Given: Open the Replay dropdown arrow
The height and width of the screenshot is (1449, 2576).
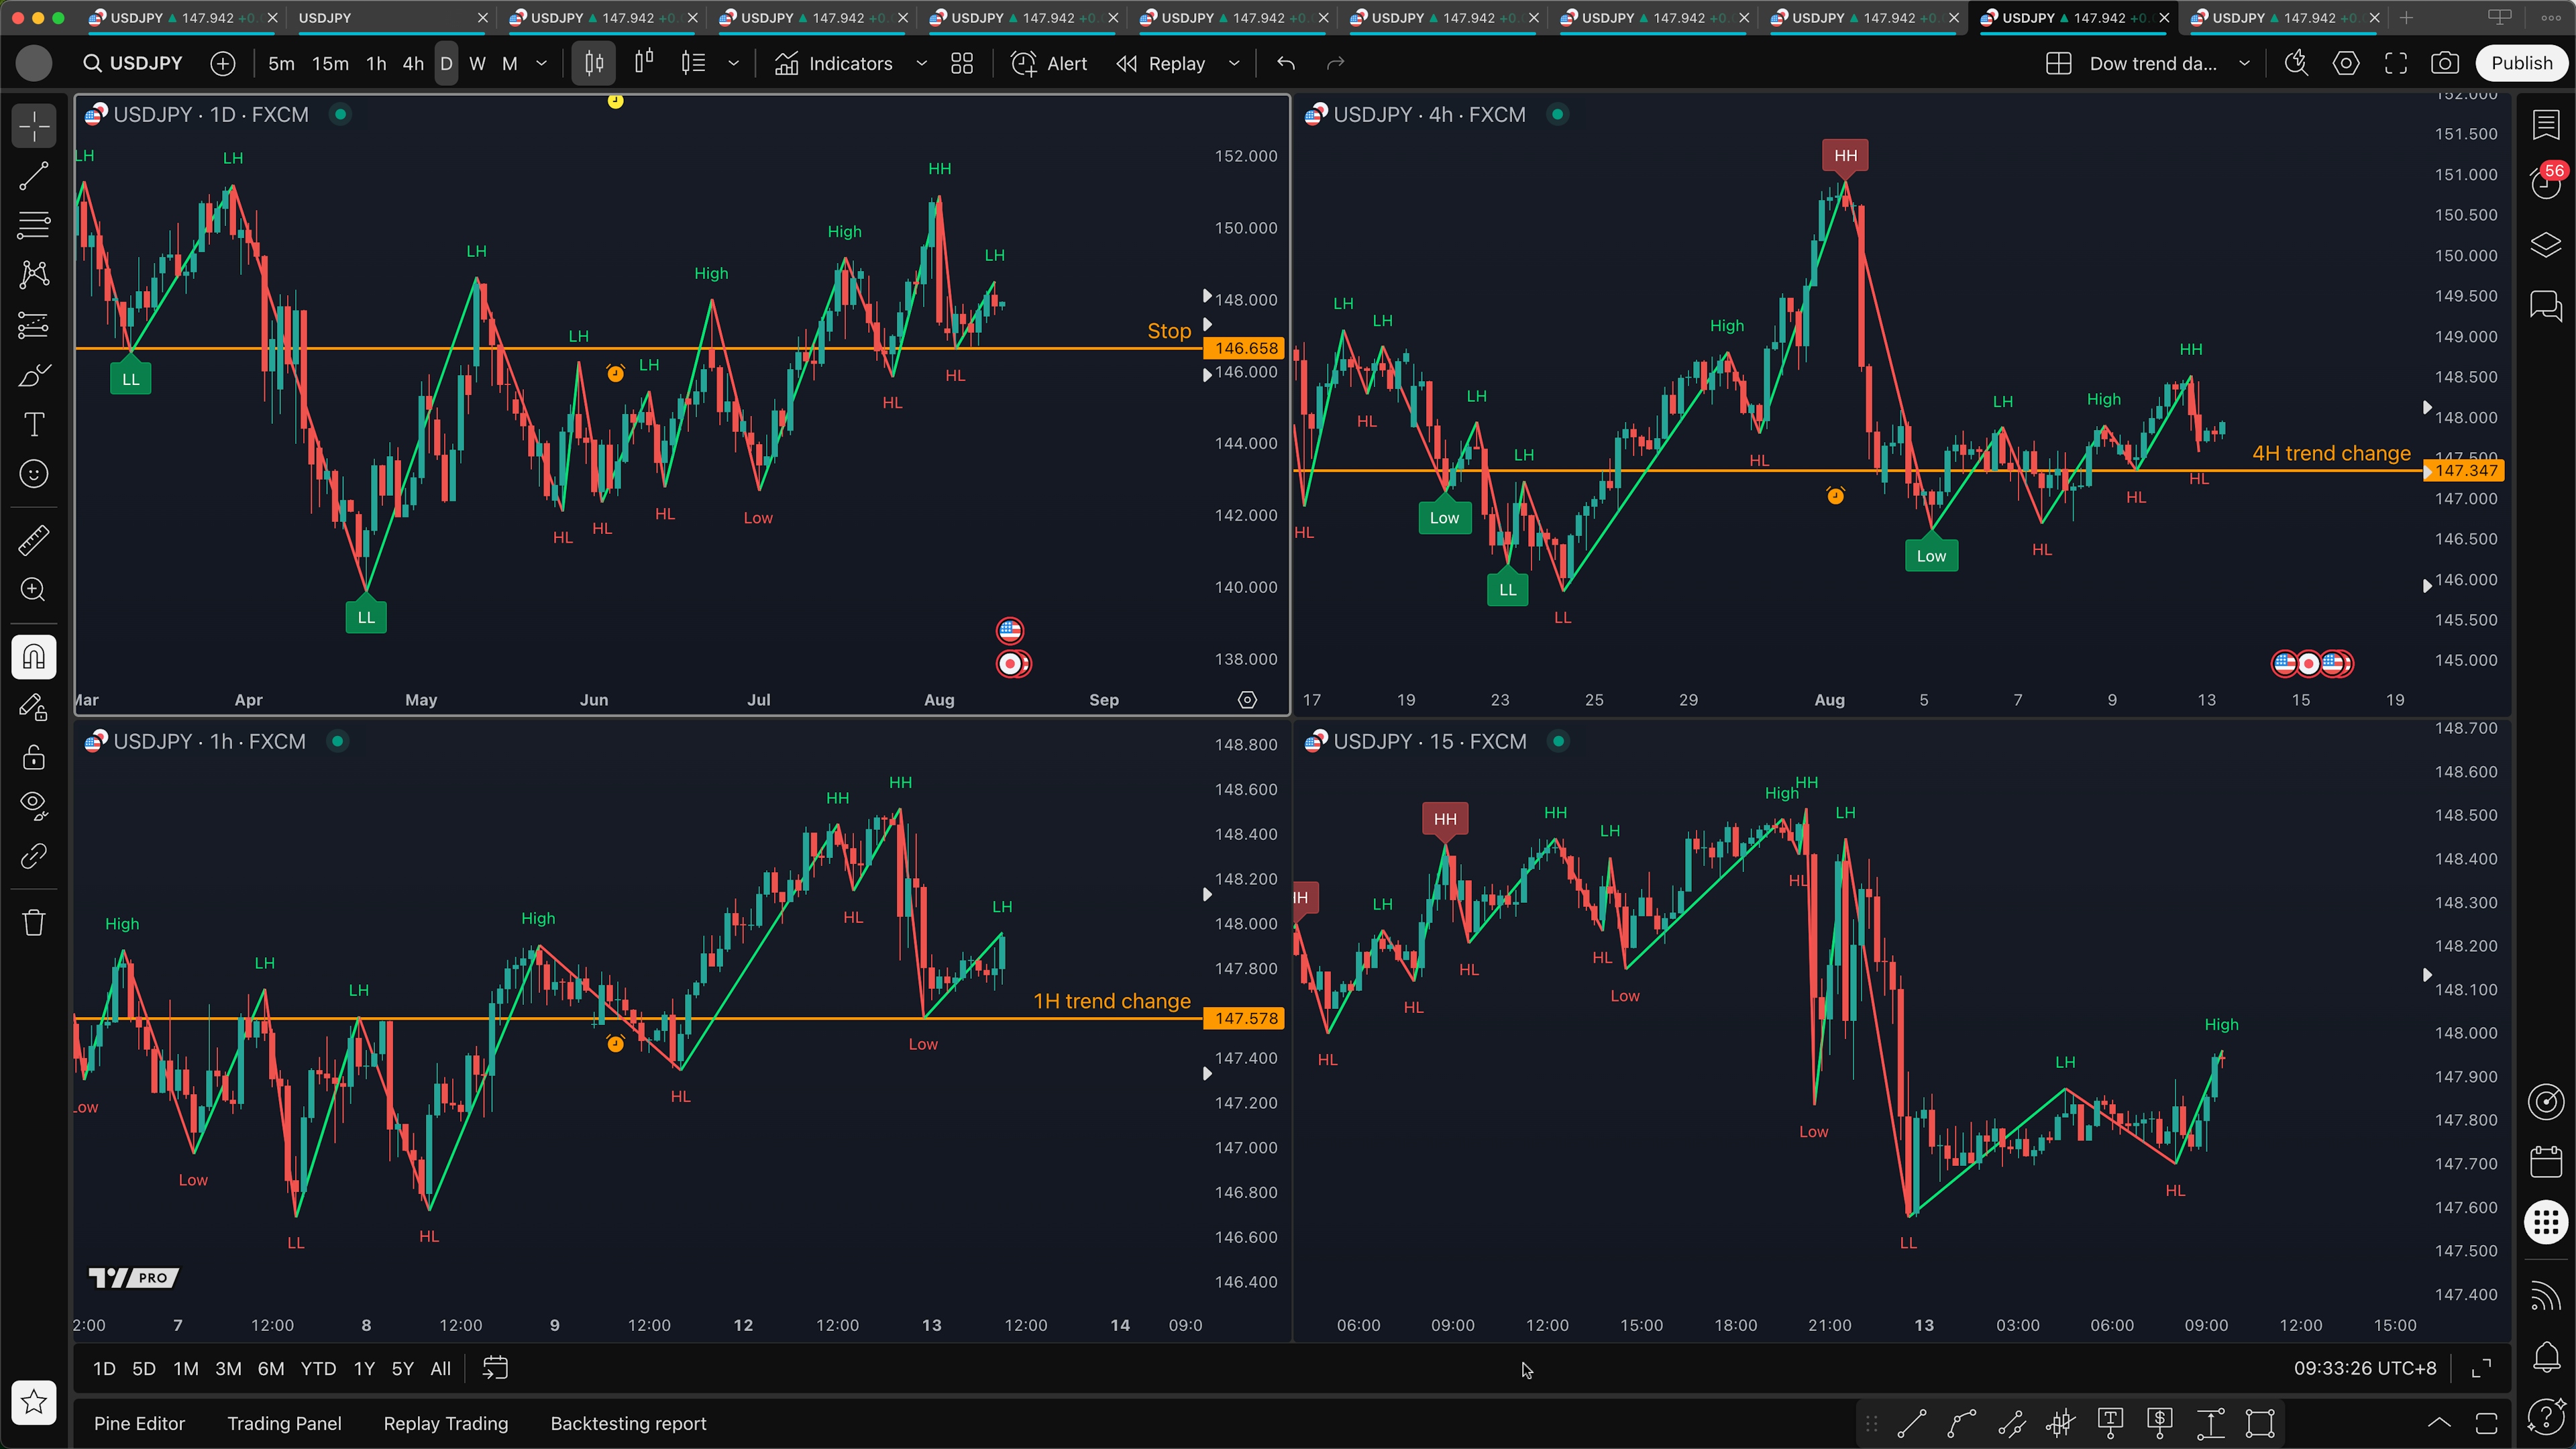Looking at the screenshot, I should (x=1234, y=64).
